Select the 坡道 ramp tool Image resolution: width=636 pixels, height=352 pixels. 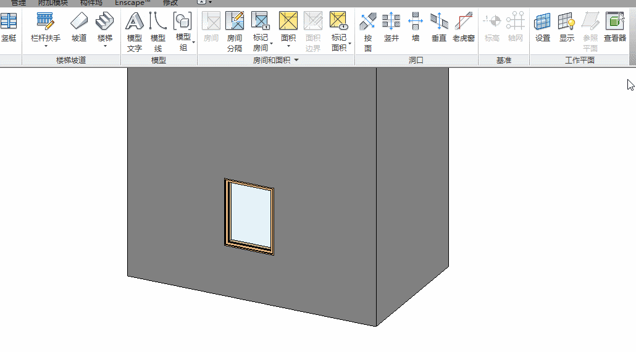[x=79, y=27]
